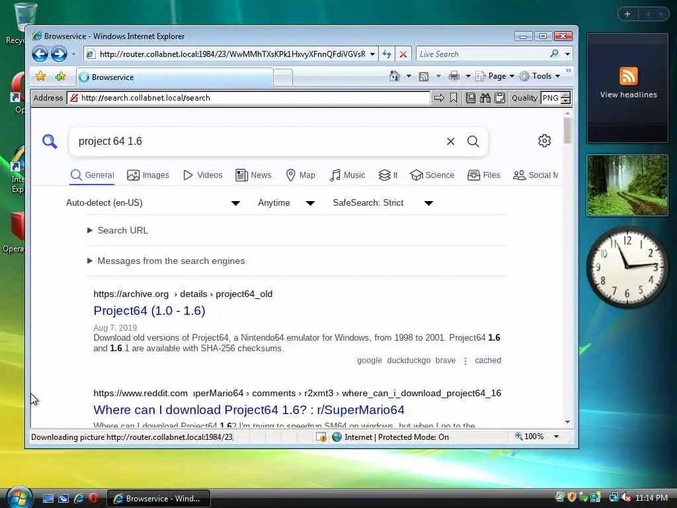Image resolution: width=677 pixels, height=508 pixels.
Task: Switch to the Music search tab
Action: [x=348, y=175]
